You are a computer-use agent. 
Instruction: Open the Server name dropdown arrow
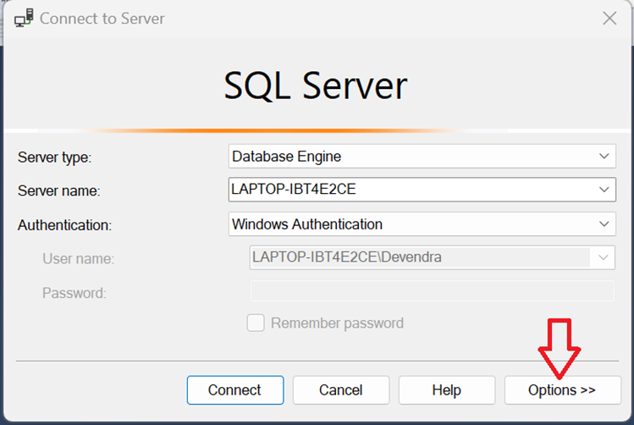pyautogui.click(x=604, y=190)
